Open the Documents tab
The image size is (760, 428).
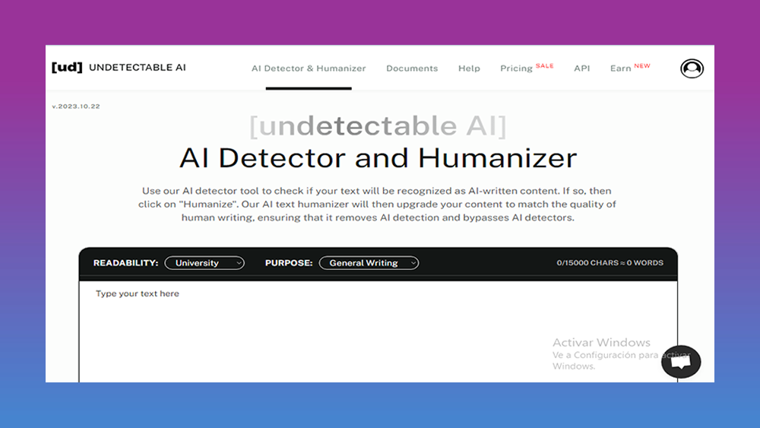412,68
